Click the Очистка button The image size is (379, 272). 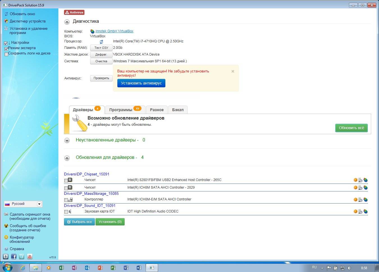tap(101, 61)
